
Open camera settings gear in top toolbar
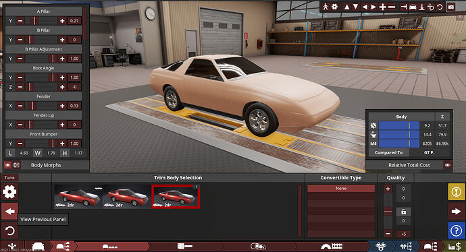pyautogui.click(x=334, y=7)
